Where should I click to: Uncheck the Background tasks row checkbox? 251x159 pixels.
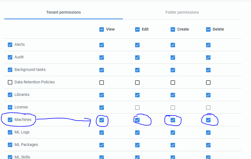click(10, 70)
